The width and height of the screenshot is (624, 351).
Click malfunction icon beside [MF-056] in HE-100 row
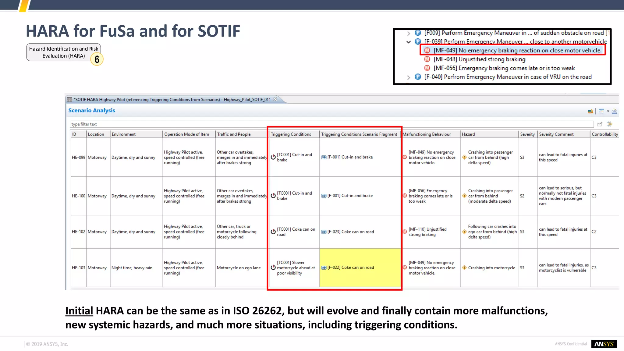click(x=405, y=196)
